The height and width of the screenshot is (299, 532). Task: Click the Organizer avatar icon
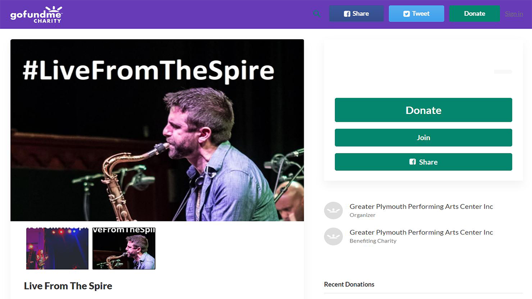click(333, 211)
